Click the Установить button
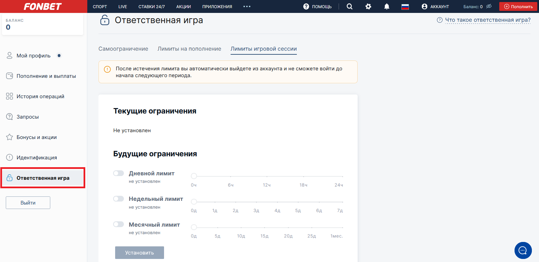539x262 pixels. coord(140,252)
